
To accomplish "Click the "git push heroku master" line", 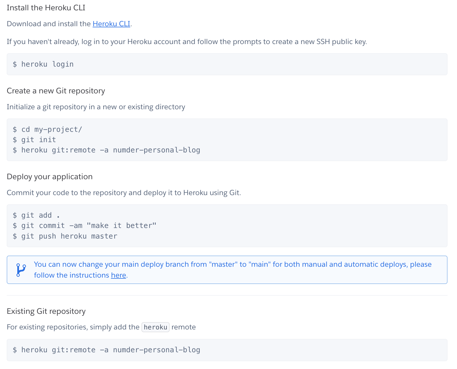I will pos(65,236).
